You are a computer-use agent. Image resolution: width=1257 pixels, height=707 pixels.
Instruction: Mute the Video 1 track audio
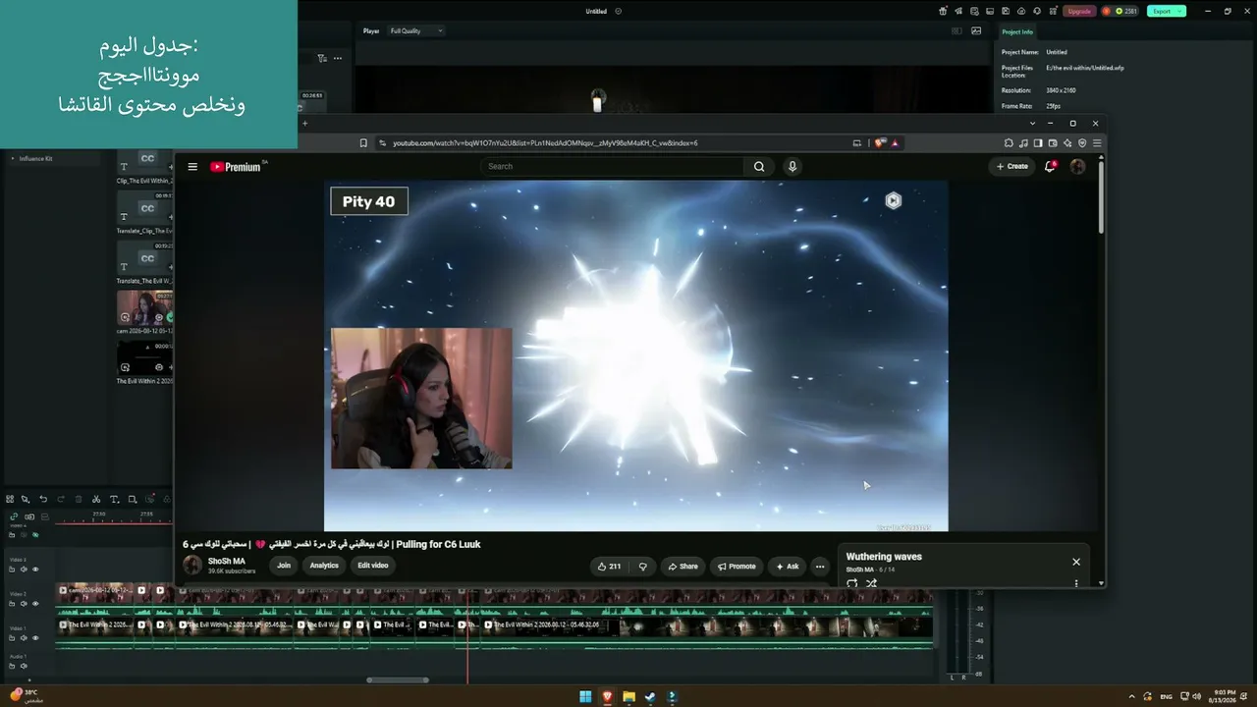coord(24,638)
